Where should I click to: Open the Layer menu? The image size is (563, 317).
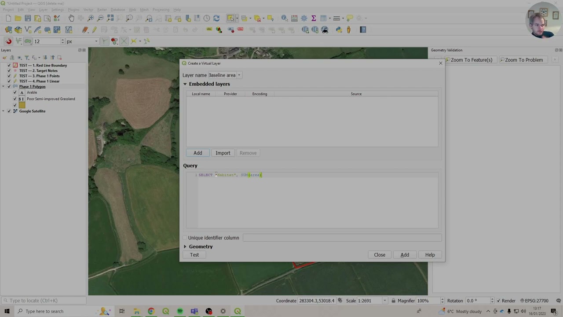(43, 10)
